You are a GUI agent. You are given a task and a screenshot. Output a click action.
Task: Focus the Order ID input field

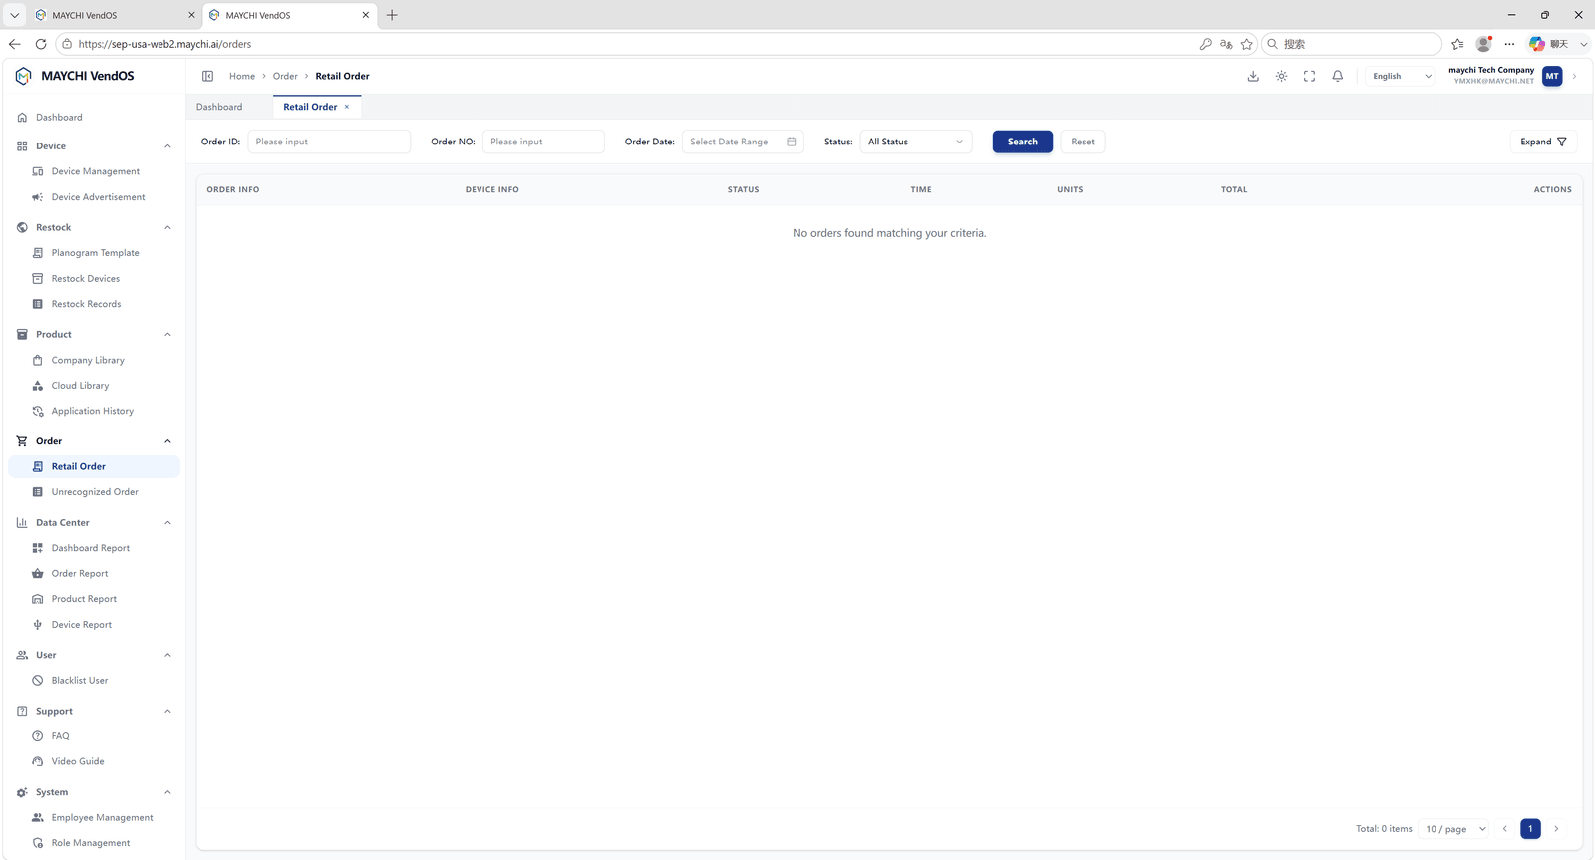point(329,142)
